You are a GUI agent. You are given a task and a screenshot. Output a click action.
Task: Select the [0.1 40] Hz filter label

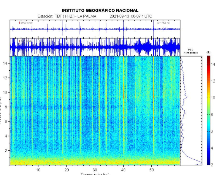coord(164,23)
